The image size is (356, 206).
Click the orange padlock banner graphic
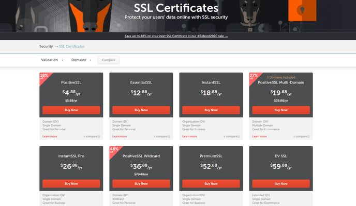tap(302, 10)
